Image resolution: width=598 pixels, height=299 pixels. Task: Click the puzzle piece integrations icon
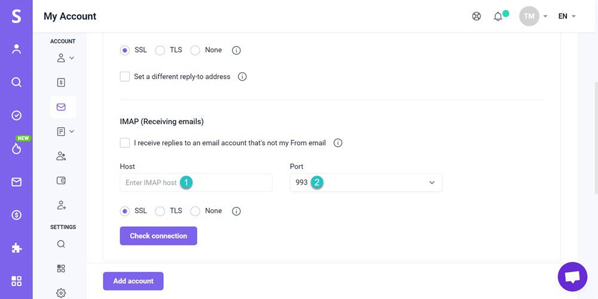(x=16, y=248)
